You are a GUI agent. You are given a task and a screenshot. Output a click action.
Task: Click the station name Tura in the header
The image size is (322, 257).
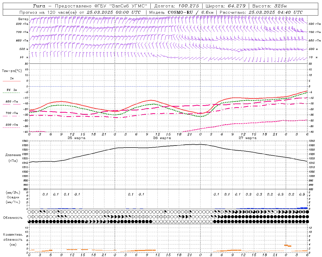click(39, 6)
